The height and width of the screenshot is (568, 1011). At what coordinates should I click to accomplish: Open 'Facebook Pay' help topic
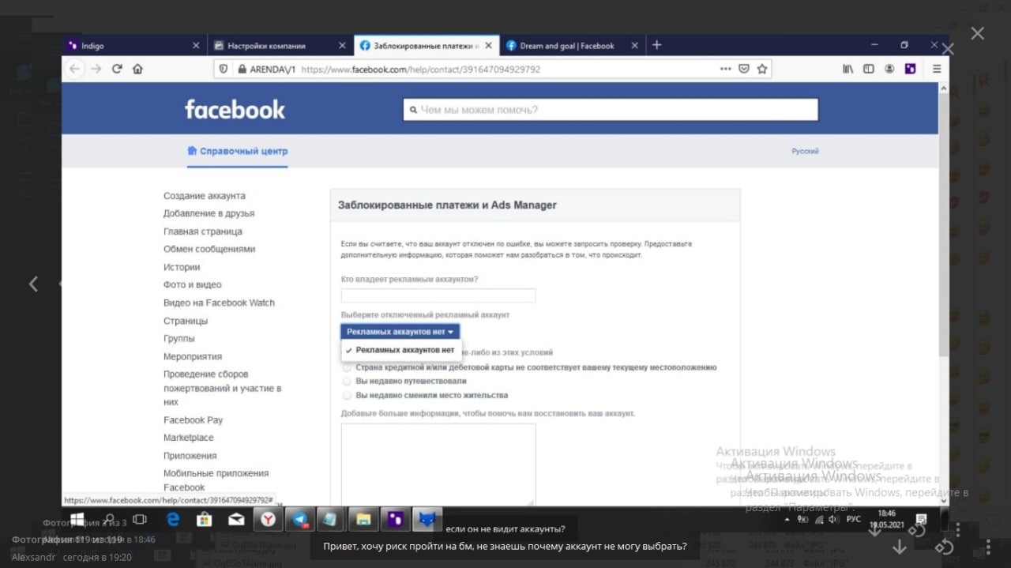click(x=193, y=420)
